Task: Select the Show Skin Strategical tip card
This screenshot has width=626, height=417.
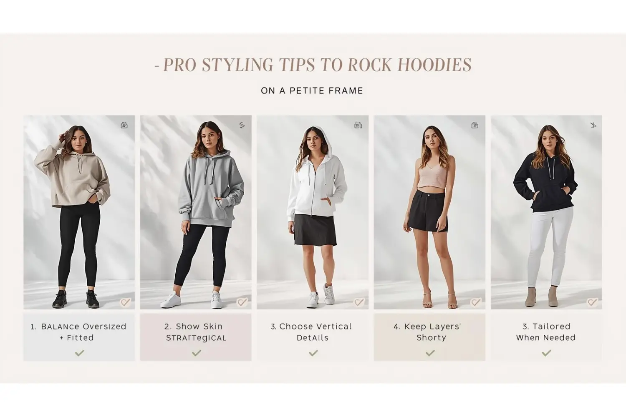Action: pos(196,337)
